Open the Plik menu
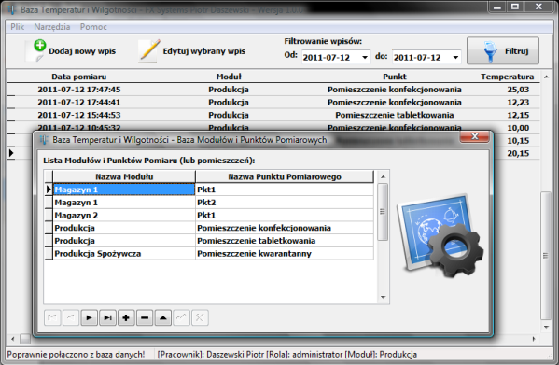 [x=17, y=27]
